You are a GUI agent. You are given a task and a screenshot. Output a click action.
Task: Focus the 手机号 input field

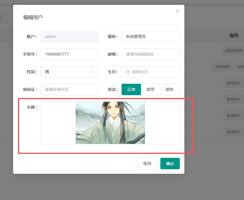(x=69, y=54)
